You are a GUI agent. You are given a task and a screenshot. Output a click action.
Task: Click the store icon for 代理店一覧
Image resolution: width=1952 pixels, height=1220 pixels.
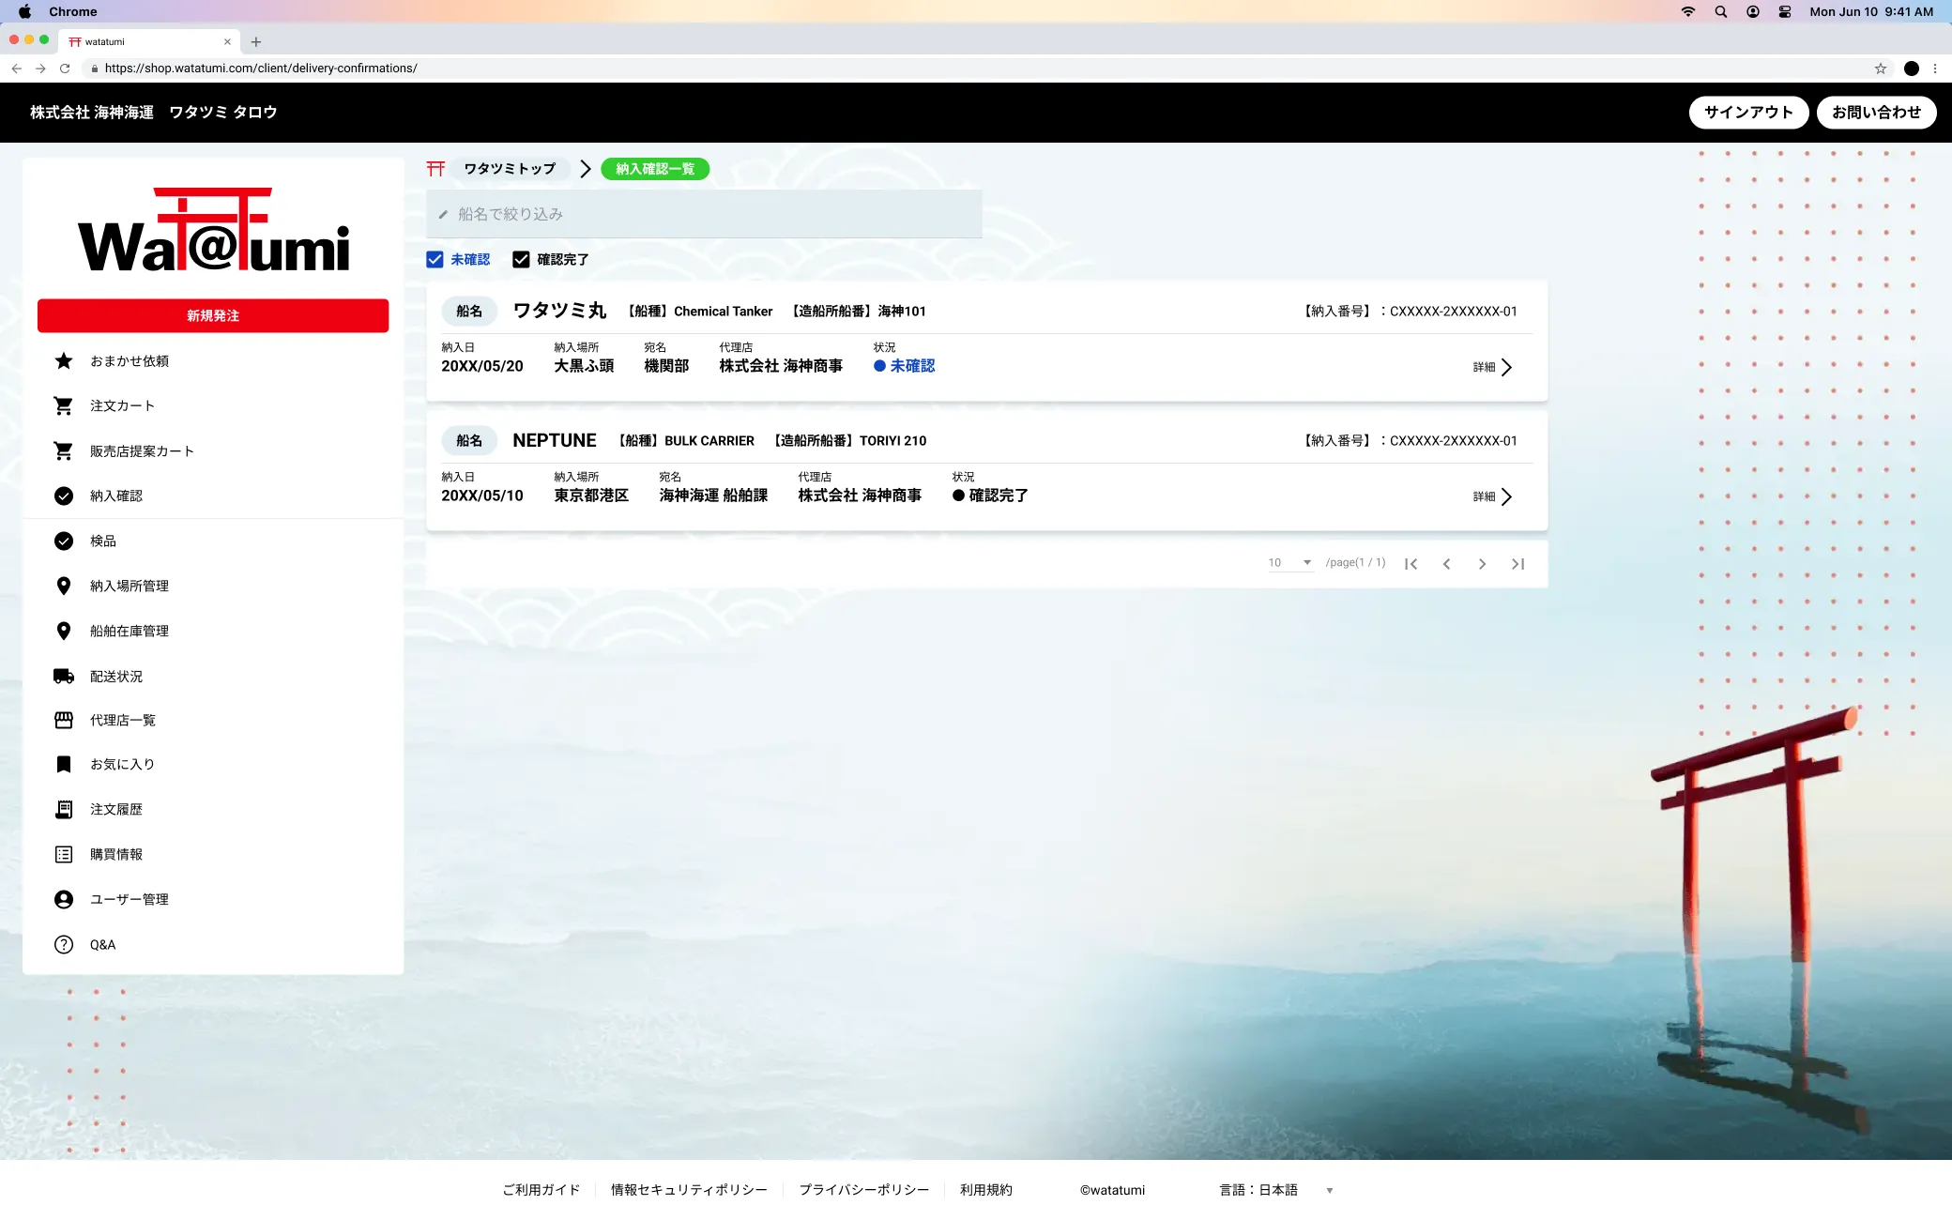coord(64,721)
